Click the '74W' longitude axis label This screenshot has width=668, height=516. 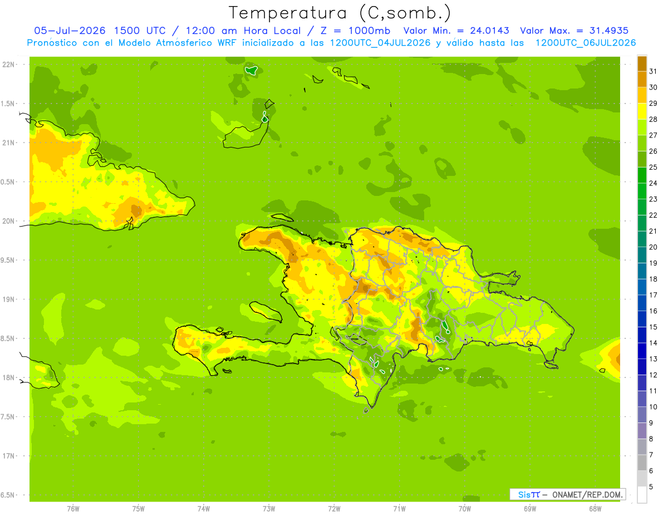pyautogui.click(x=204, y=509)
